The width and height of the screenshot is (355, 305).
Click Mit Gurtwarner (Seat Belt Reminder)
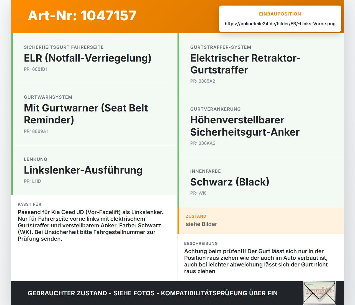coord(86,114)
